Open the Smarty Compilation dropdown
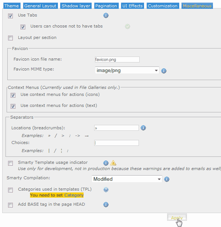 [x=127, y=179]
